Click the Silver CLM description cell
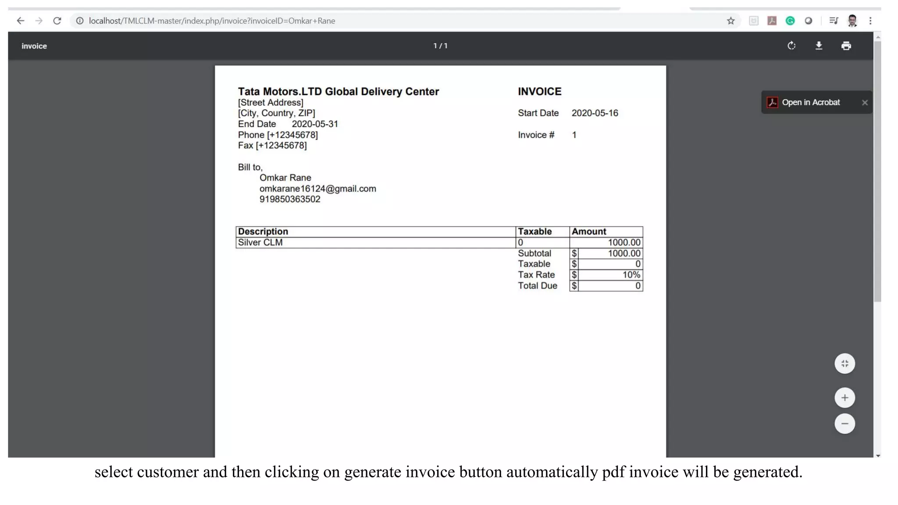This screenshot has width=898, height=505. (375, 242)
